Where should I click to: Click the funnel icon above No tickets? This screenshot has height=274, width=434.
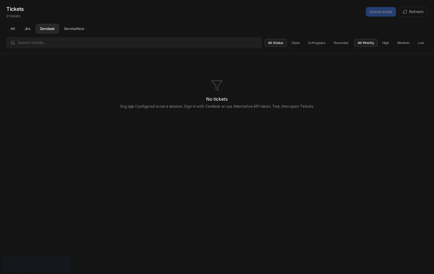217,85
